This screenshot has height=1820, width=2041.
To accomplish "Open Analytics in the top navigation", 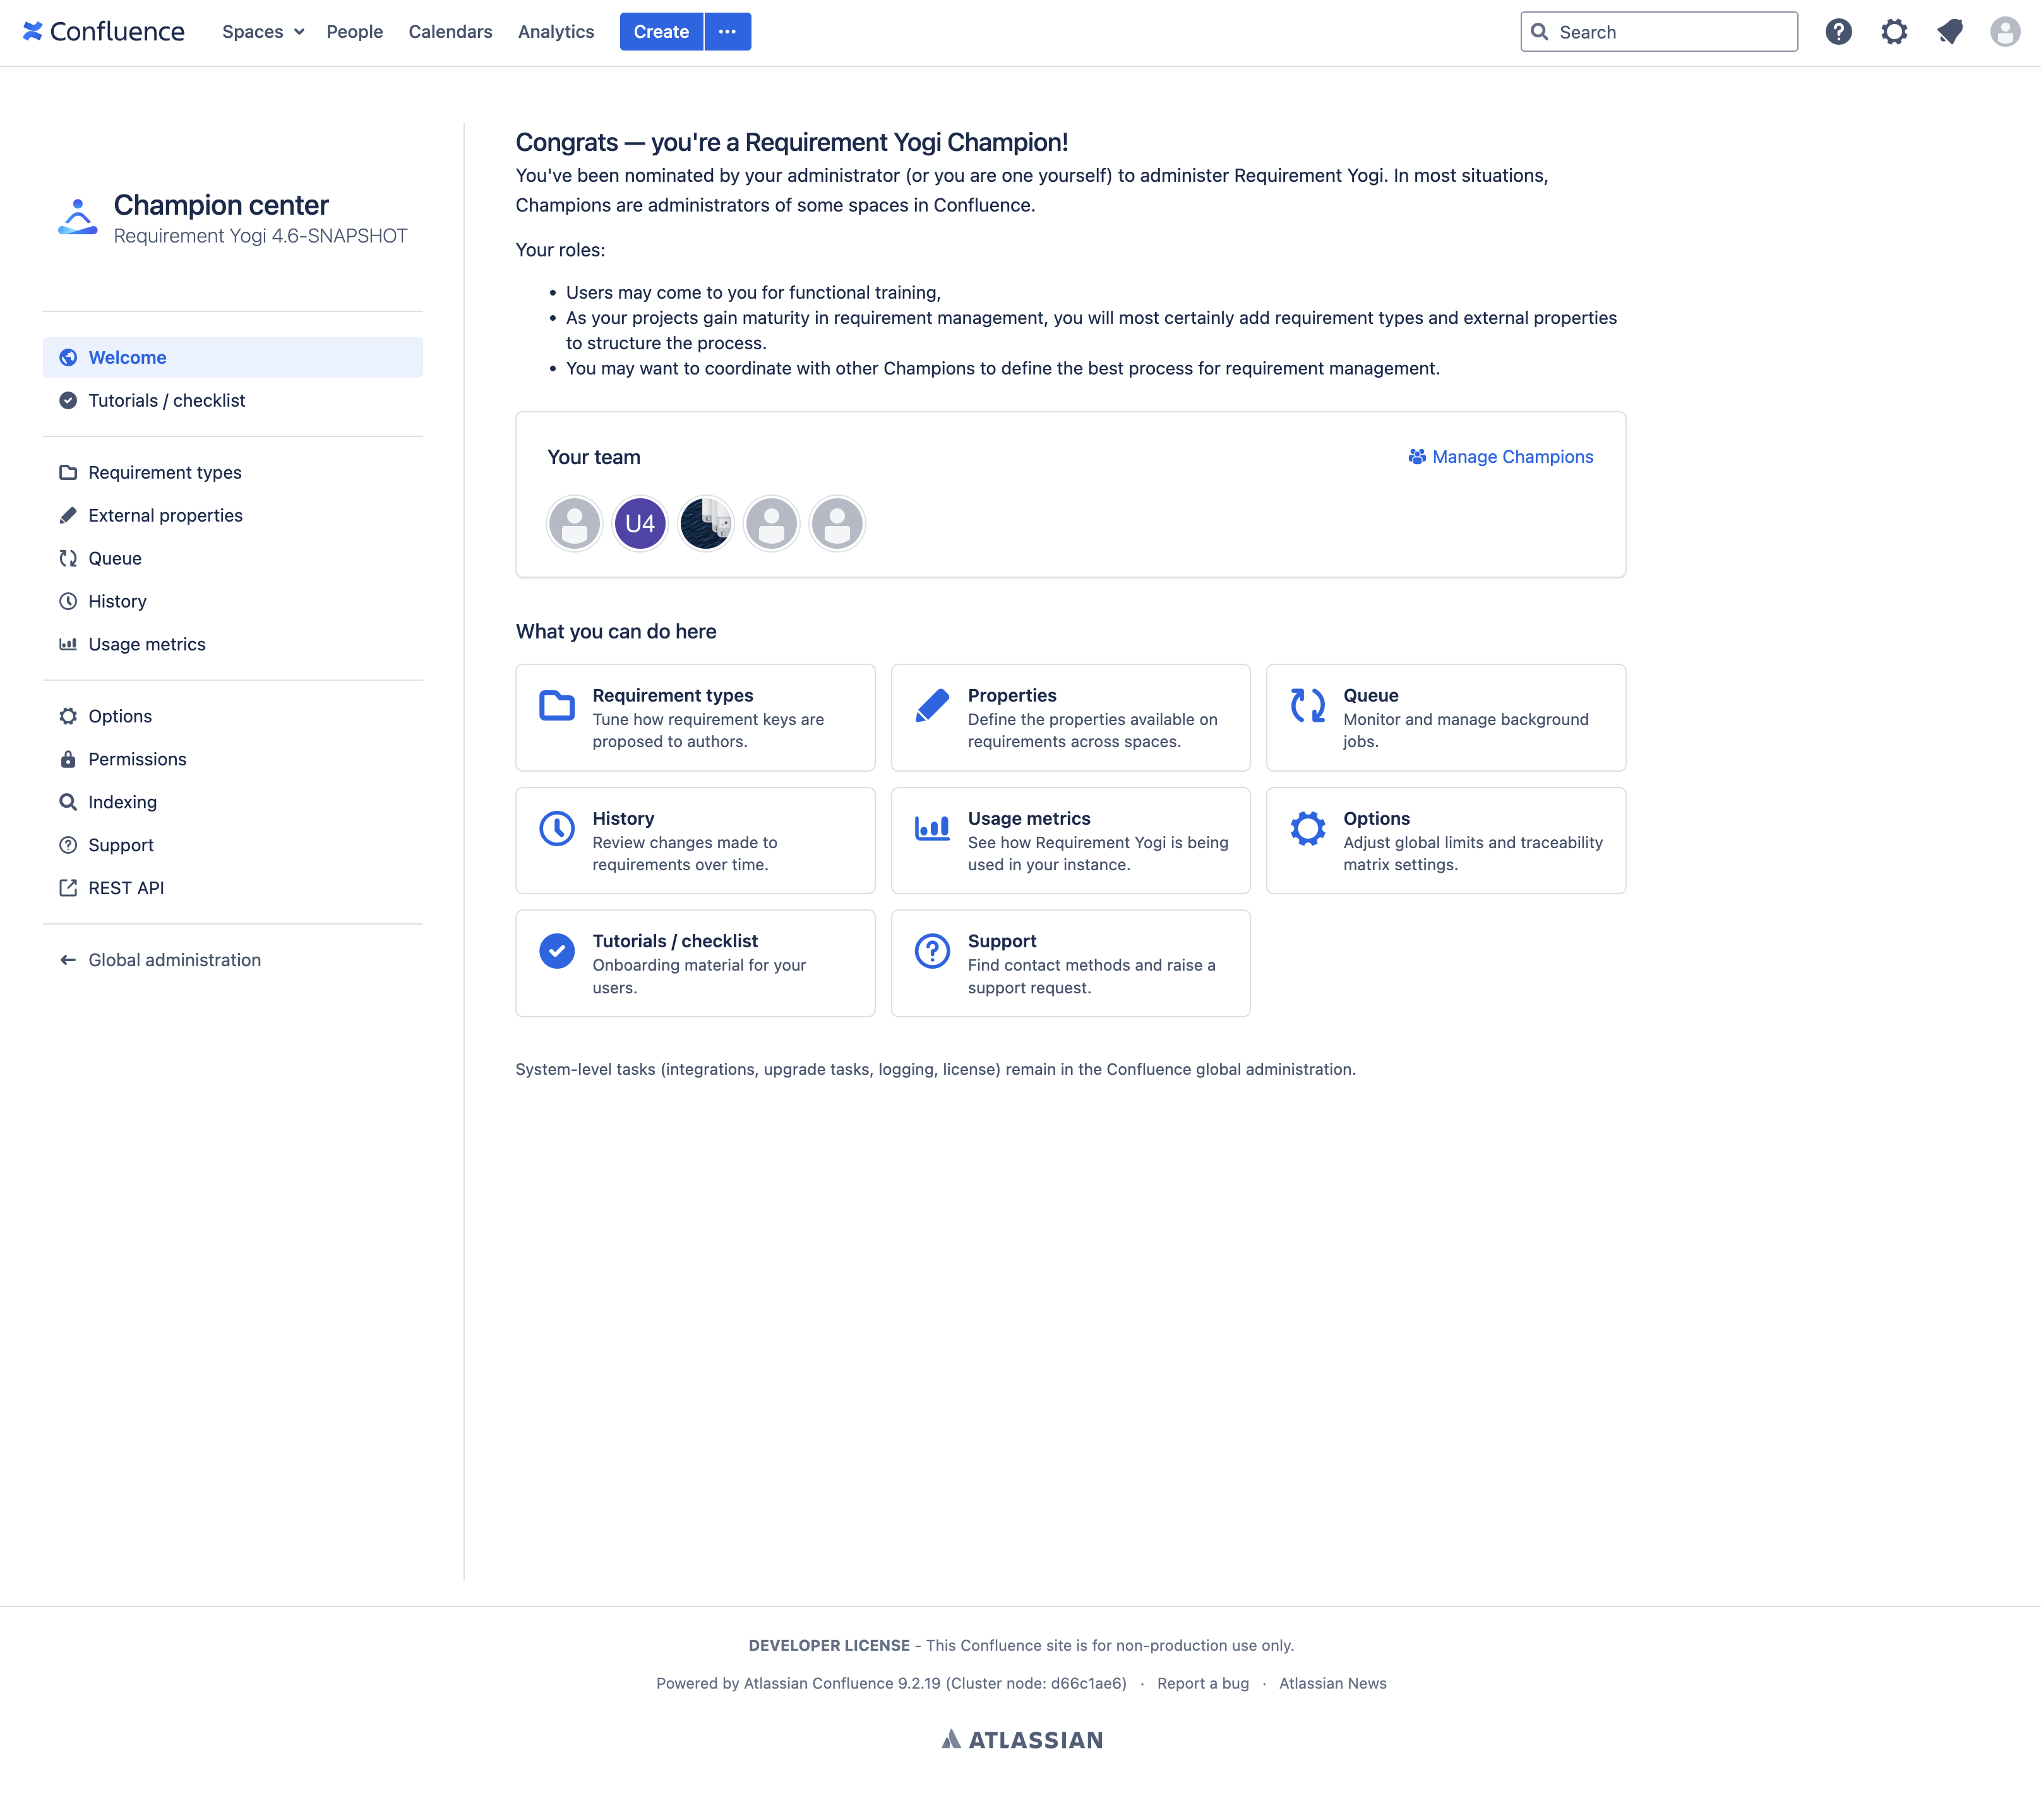I will click(556, 32).
